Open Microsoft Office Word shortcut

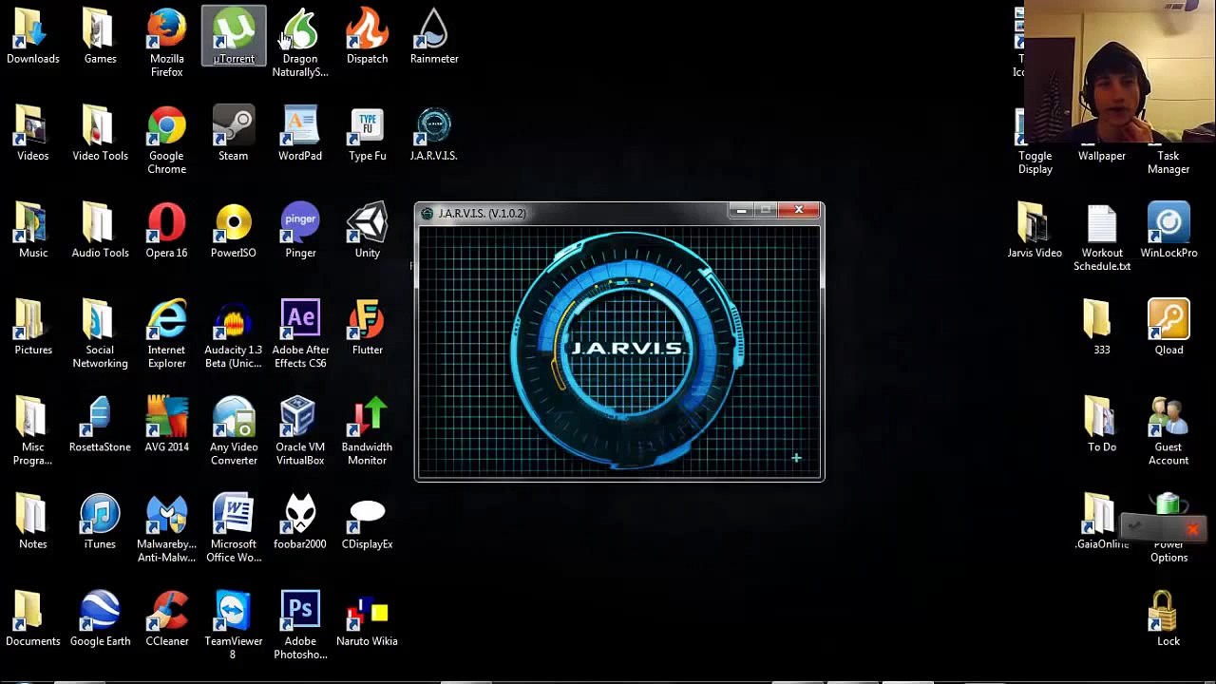(233, 527)
